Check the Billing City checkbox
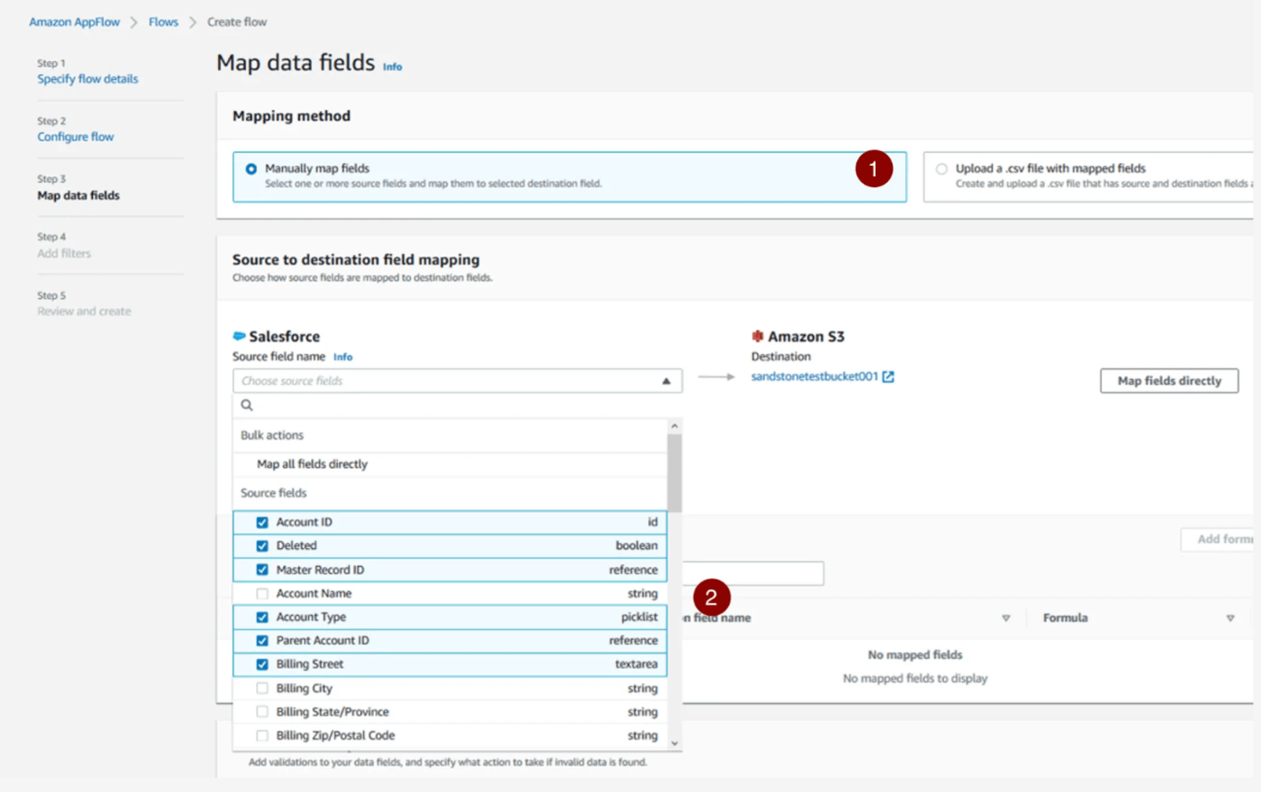This screenshot has height=792, width=1261. point(262,688)
